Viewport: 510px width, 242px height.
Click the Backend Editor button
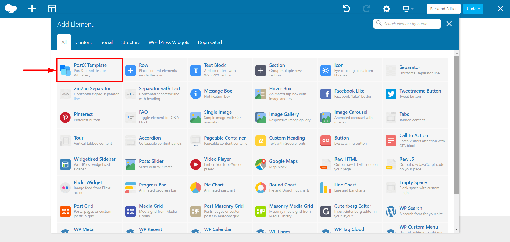click(x=443, y=9)
